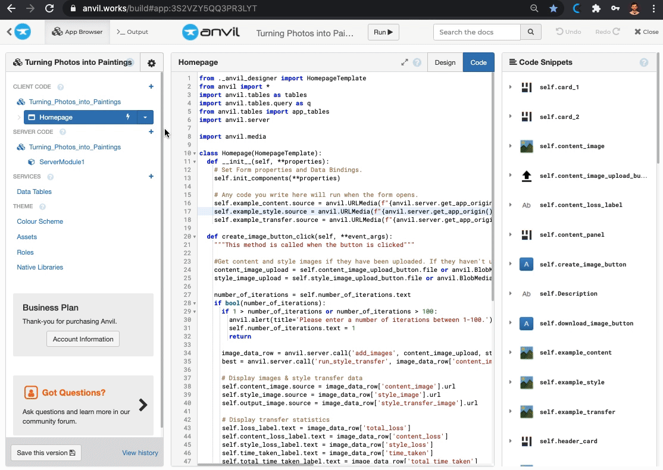
Task: Click the search magnifier for docs
Action: tap(530, 32)
